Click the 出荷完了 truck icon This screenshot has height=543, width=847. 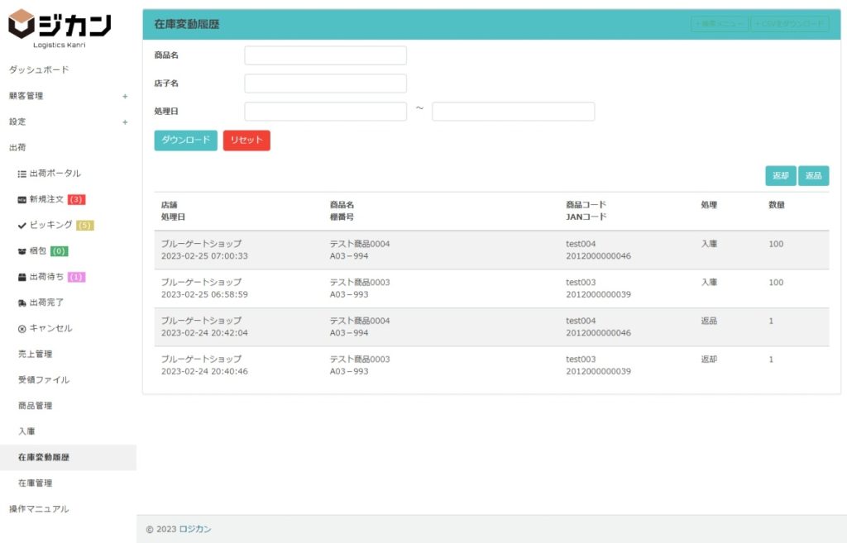click(x=22, y=302)
